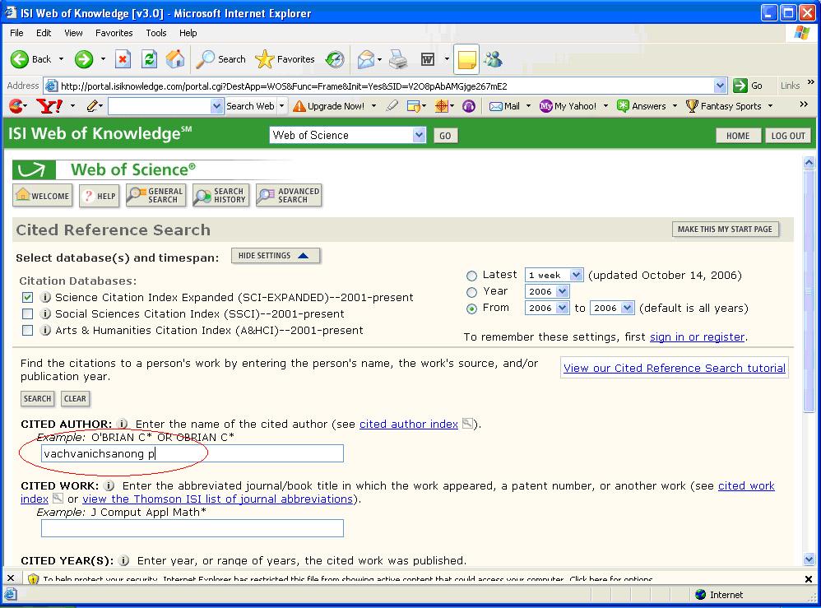821x608 pixels.
Task: Open the Search magnifier in IE toolbar
Action: coord(220,59)
